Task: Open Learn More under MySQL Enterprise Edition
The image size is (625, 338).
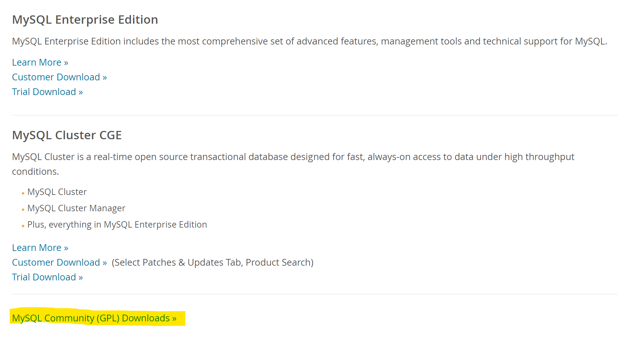Action: [x=40, y=62]
